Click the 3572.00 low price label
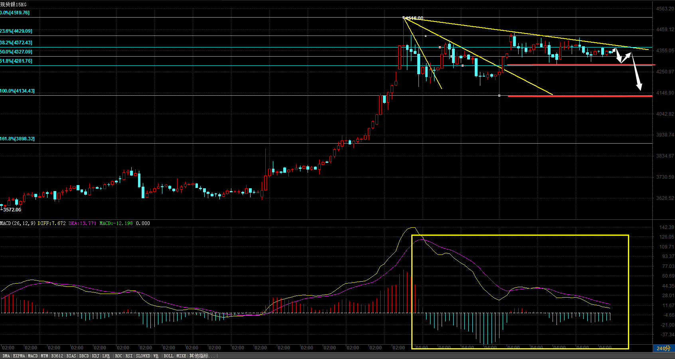Screen dimensions: 675x359 [x=12, y=210]
